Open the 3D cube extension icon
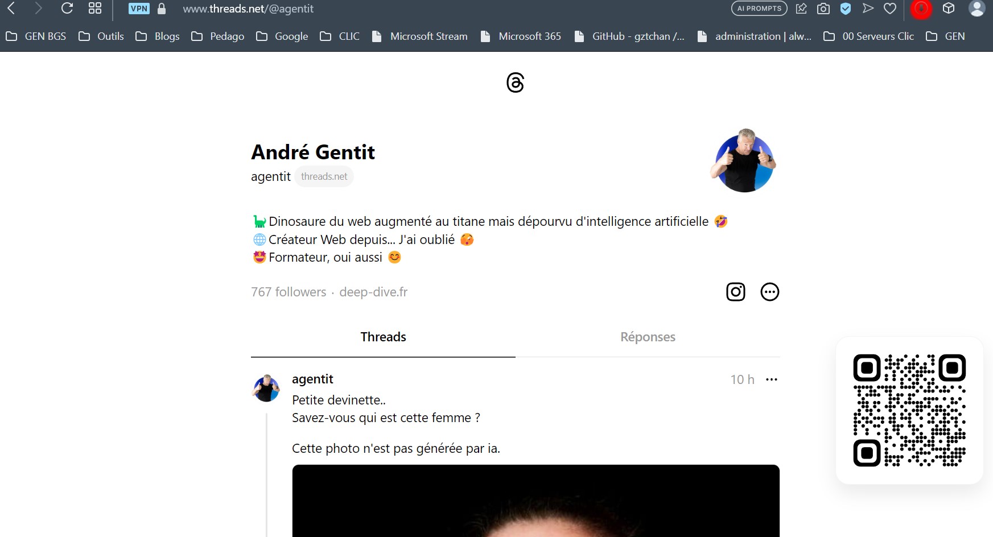This screenshot has height=537, width=993. click(948, 9)
